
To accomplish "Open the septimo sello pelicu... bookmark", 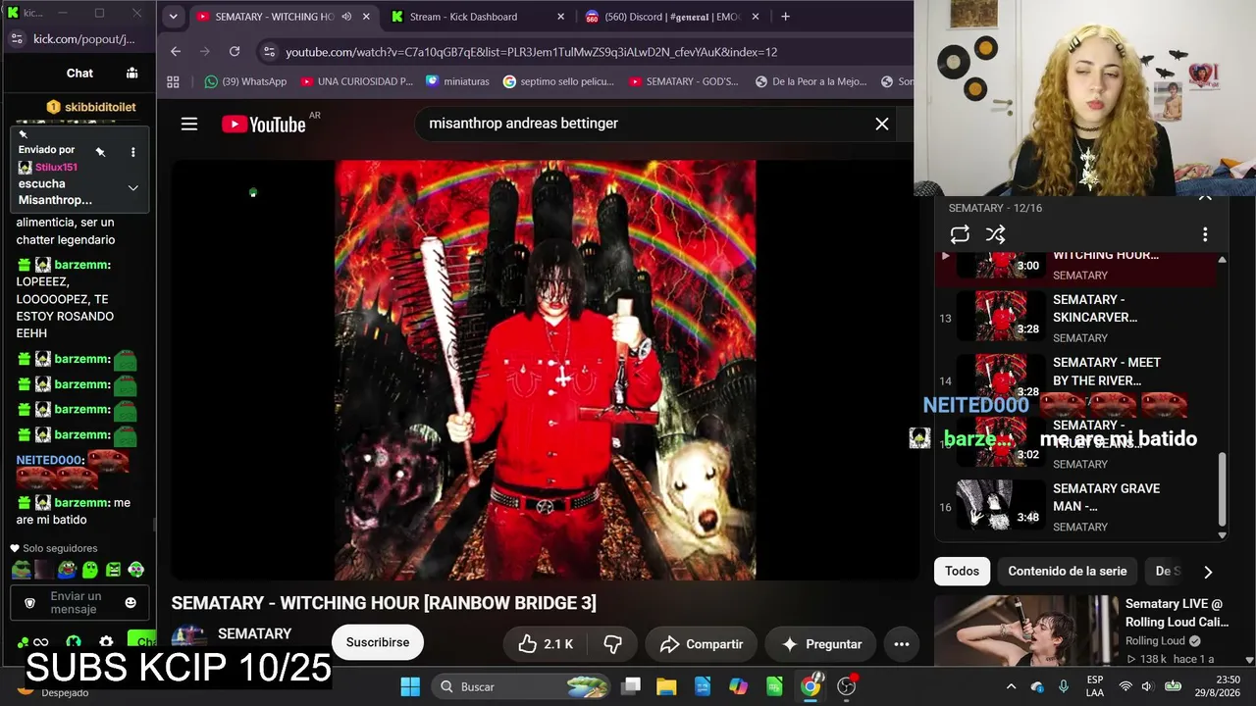I will click(558, 81).
